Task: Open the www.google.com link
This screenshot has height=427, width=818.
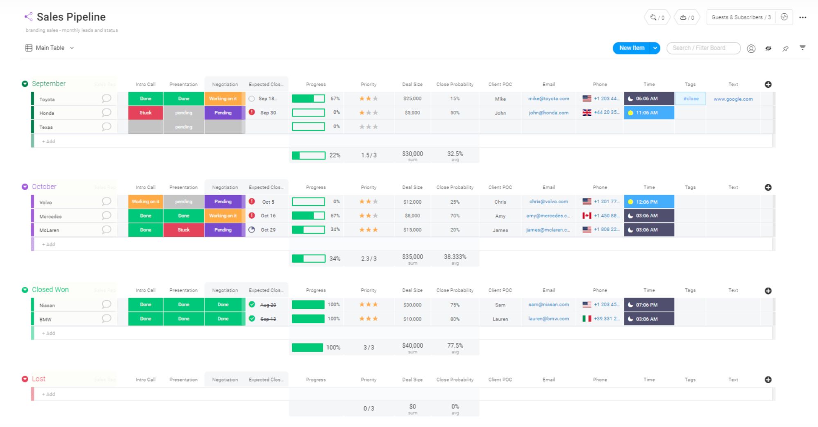Action: tap(733, 99)
